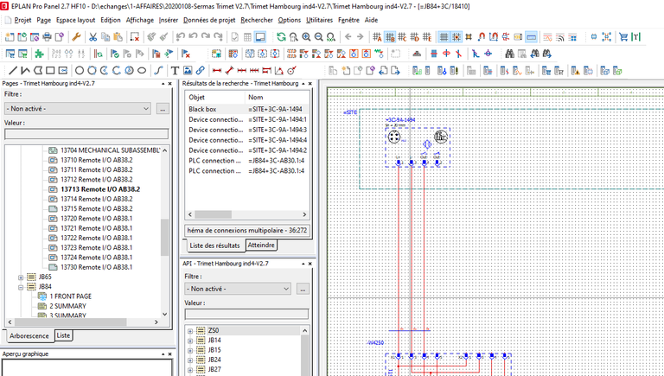
Task: Toggle Grid E setting
Action: pos(427,37)
